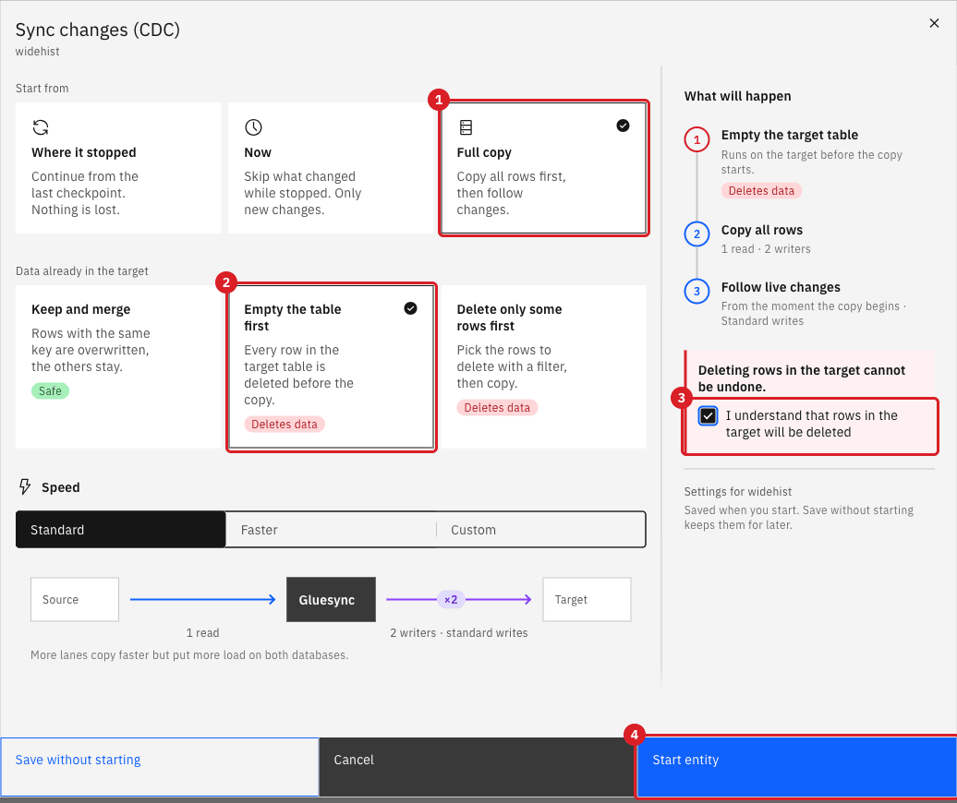Click the '1 read · 2 writers' text

click(766, 249)
